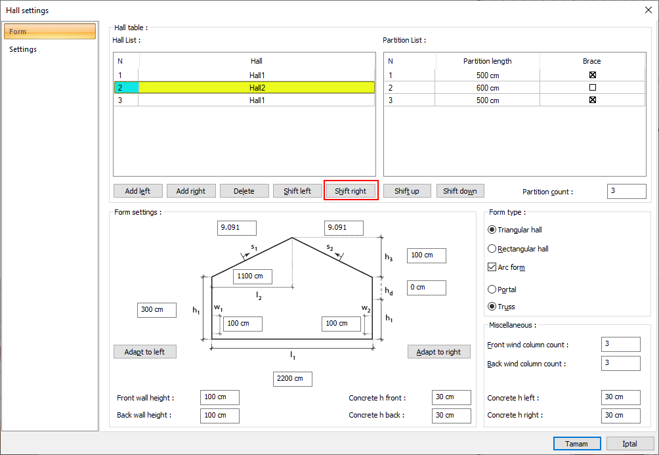The image size is (659, 455).
Task: Edit the 2200 cm span length field
Action: coord(293,379)
